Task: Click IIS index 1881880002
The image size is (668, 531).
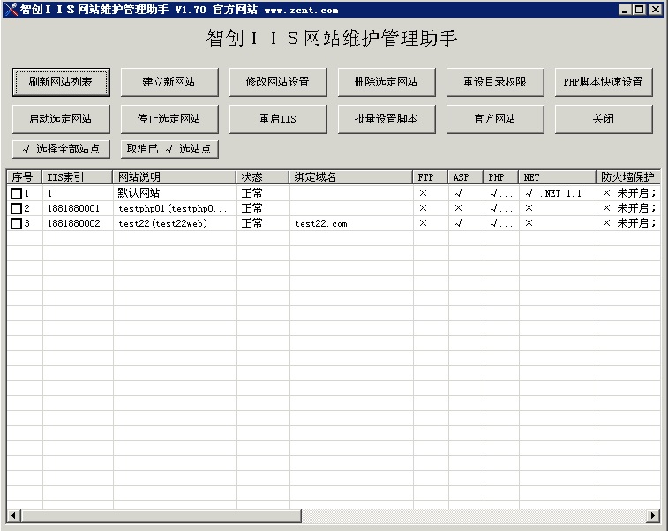Action: click(x=73, y=223)
